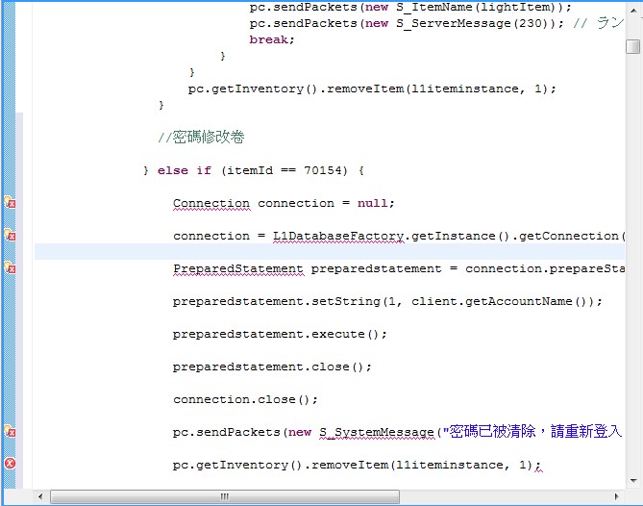Click the vertical scrollbar thumb

[x=633, y=46]
